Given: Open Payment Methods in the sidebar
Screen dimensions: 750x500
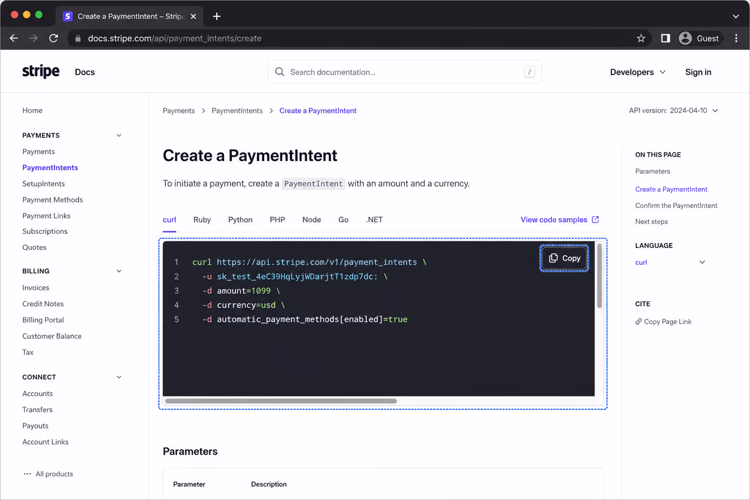Looking at the screenshot, I should (x=53, y=200).
